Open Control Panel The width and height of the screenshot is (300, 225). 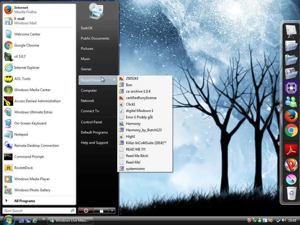98,122
